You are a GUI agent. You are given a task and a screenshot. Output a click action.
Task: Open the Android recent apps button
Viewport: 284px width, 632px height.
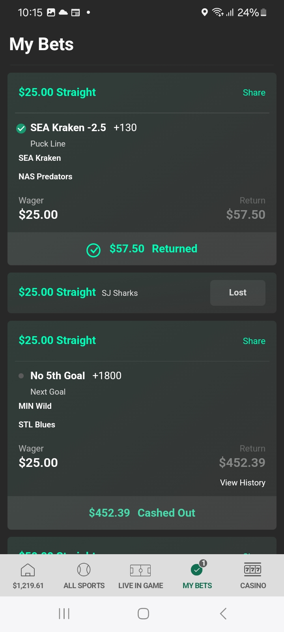tap(64, 613)
